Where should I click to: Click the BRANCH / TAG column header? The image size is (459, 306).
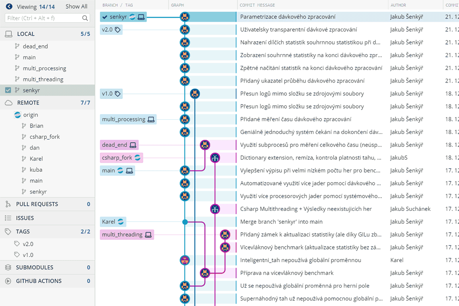(x=118, y=5)
